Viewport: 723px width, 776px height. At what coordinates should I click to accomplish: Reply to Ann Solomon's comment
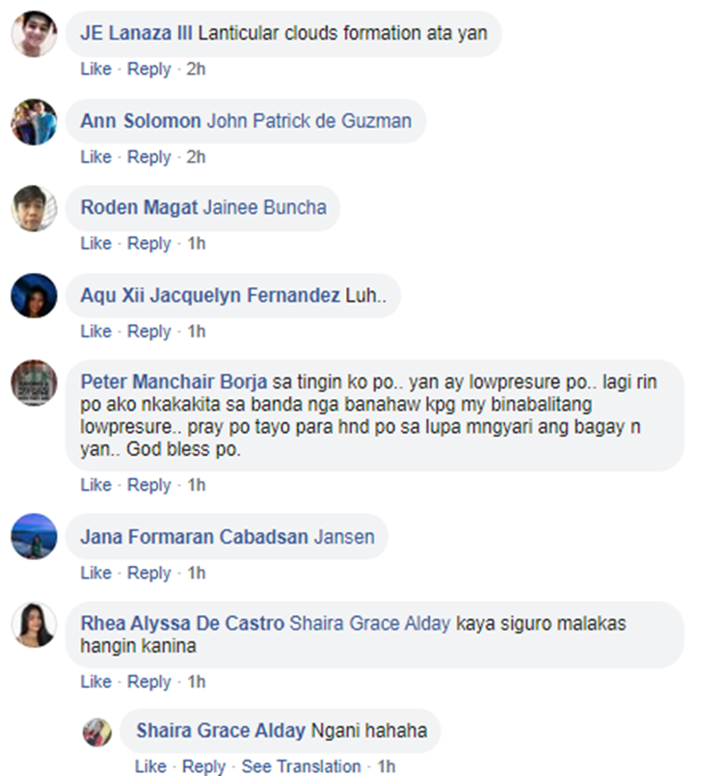tap(149, 157)
